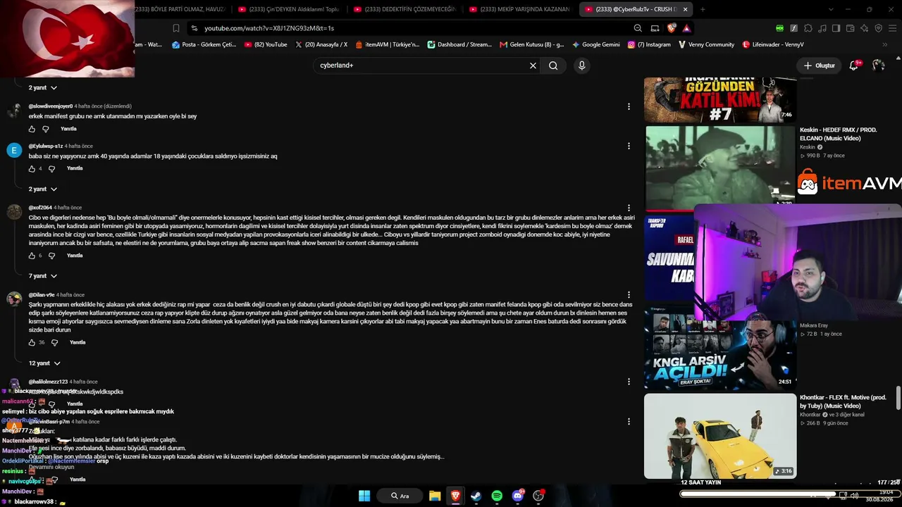Show more bookmarks with the chevron

tap(885, 44)
